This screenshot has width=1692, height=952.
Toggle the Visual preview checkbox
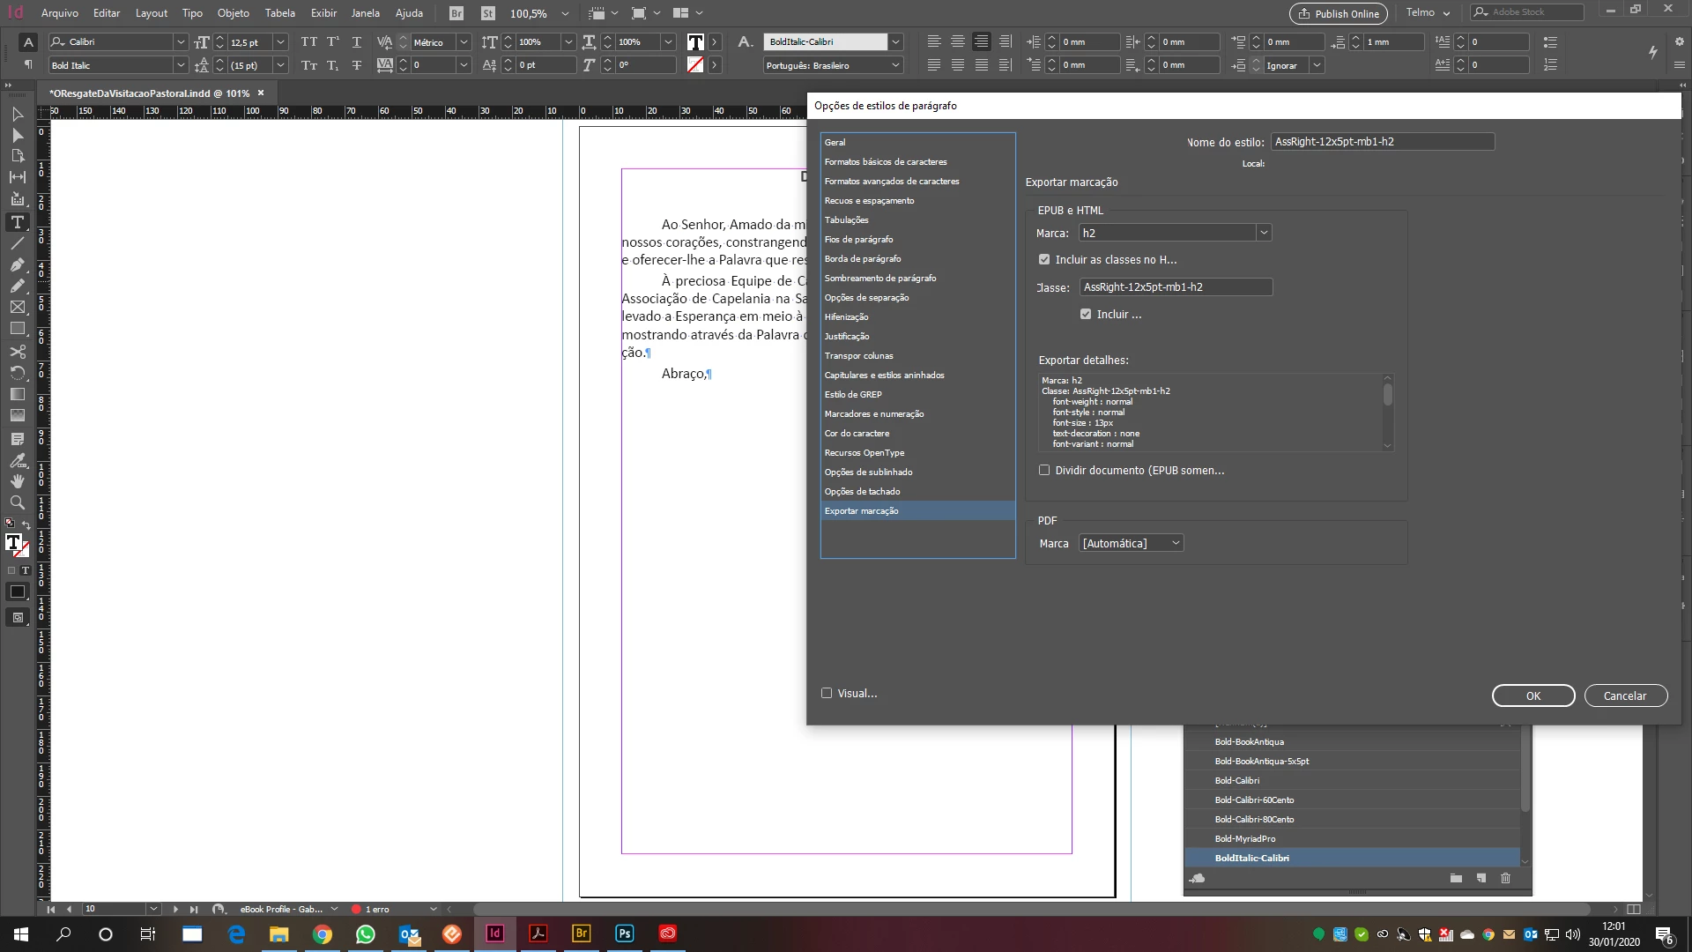tap(827, 694)
